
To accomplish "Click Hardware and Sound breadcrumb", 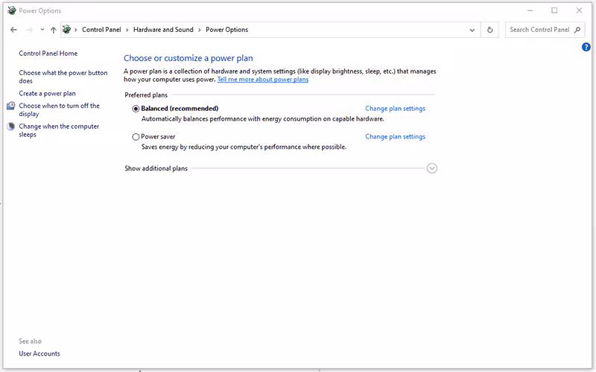I will [x=163, y=30].
